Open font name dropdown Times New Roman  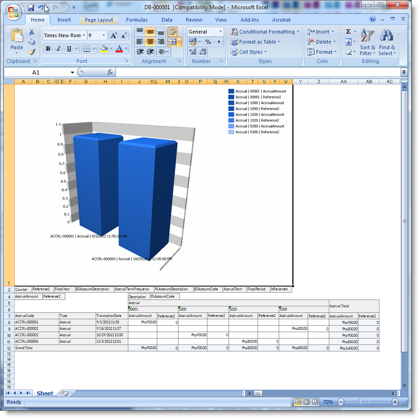coord(84,35)
